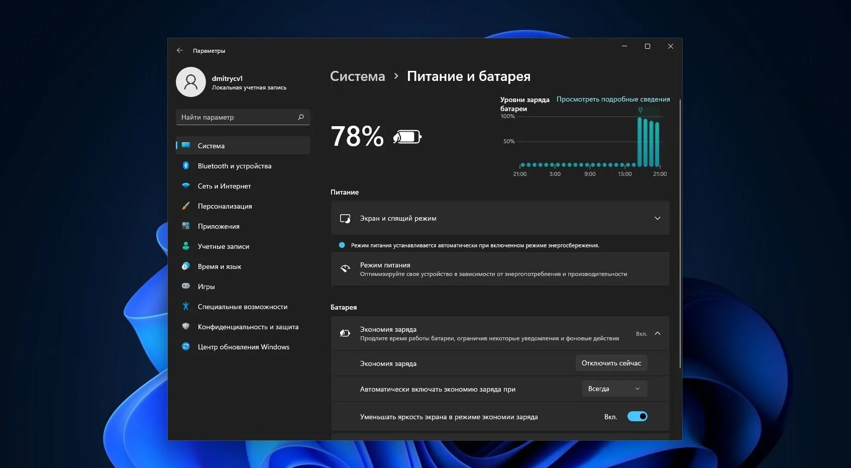The width and height of the screenshot is (851, 468).
Task: Toggle Уменьшать яркость экрана switch off
Action: point(637,416)
